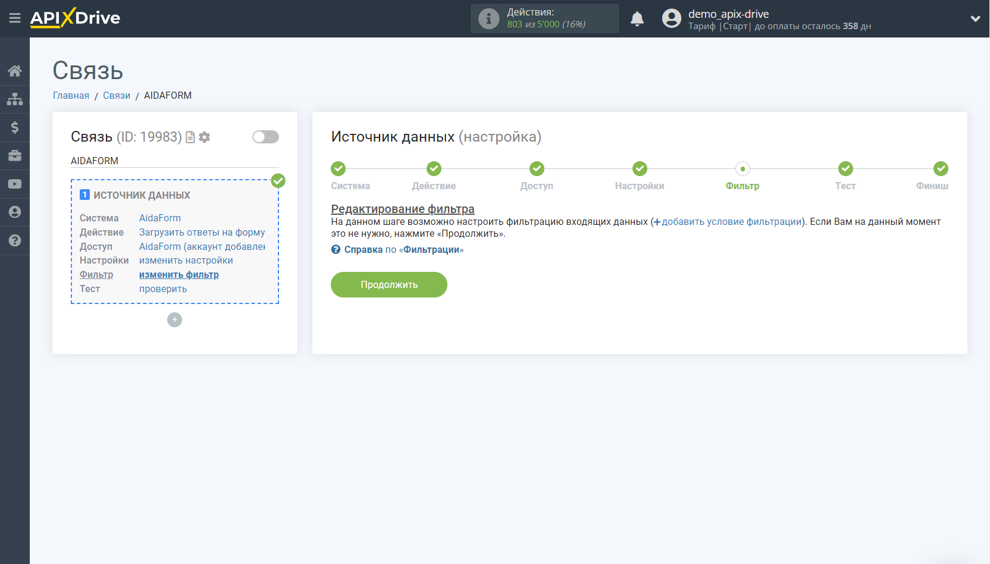Go to the Система step
Screen dimensions: 990x564
(350, 176)
